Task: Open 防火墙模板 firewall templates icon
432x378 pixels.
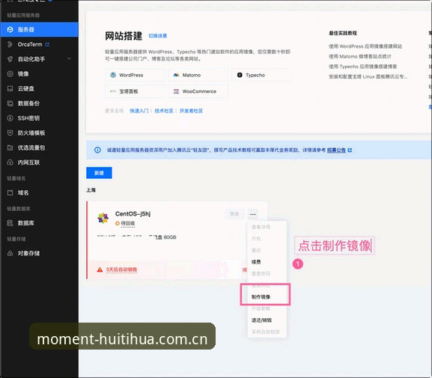Action: click(x=10, y=132)
